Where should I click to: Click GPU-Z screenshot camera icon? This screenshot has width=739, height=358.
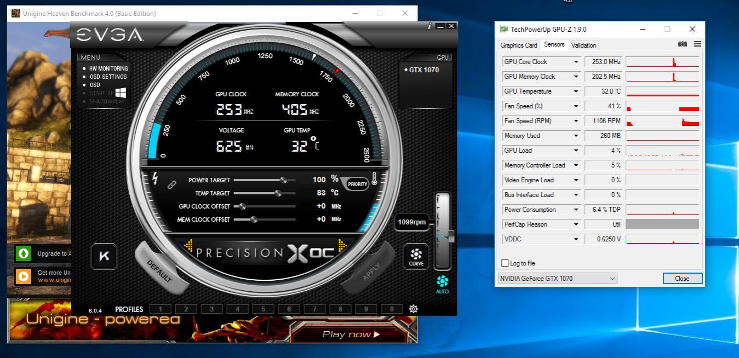click(x=683, y=44)
